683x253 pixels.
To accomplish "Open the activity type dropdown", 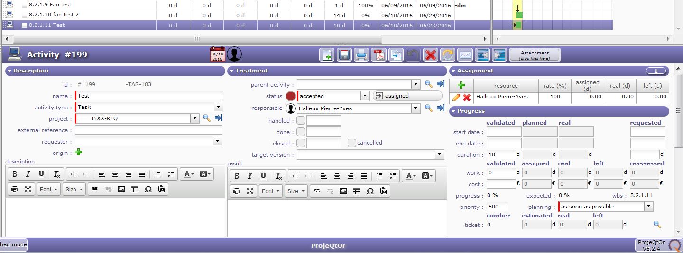I will coord(218,108).
